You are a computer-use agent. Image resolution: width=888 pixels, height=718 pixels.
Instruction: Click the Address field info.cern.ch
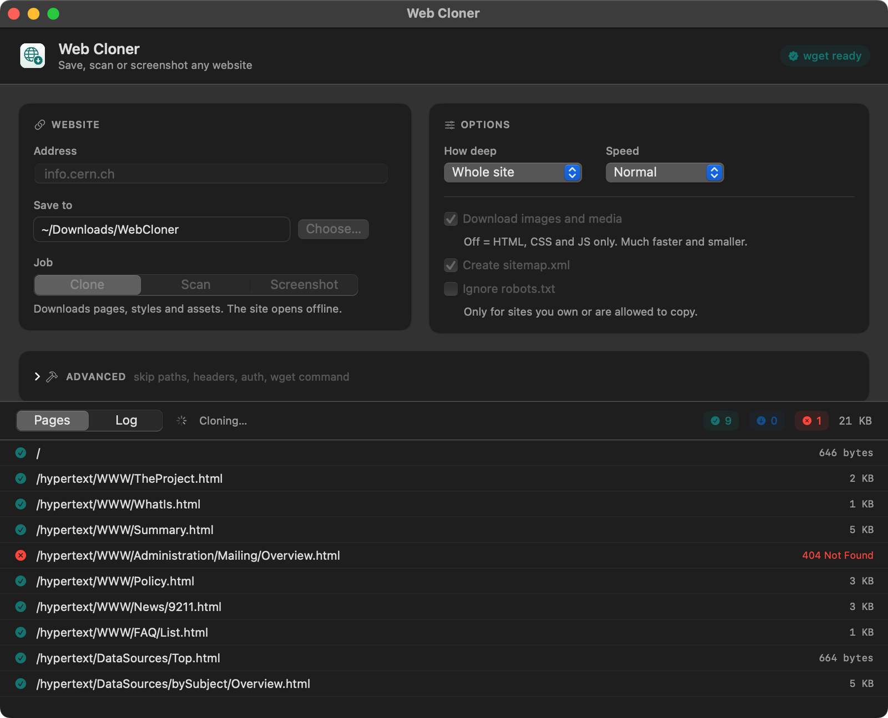pyautogui.click(x=211, y=174)
